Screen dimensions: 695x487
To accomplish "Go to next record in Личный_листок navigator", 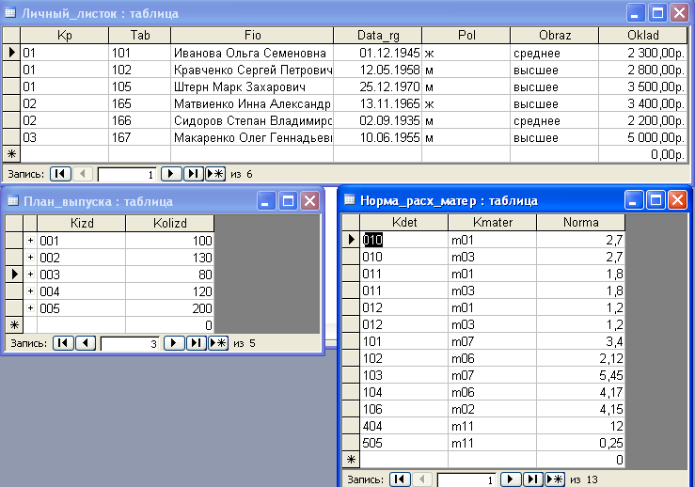I will (x=171, y=174).
